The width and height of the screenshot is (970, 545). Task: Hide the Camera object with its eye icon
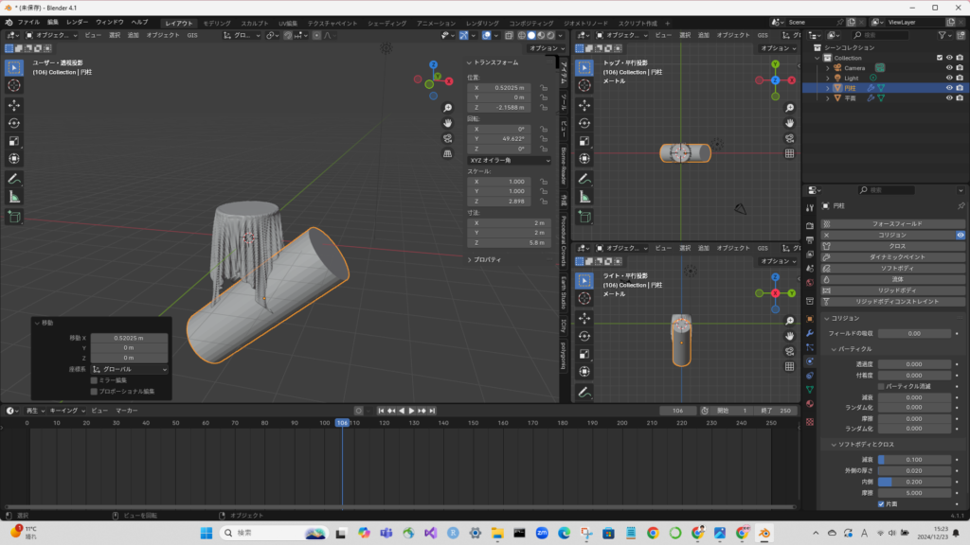(x=949, y=67)
